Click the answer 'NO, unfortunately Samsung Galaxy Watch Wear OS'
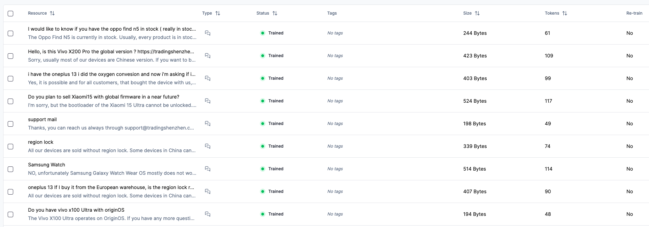Screen dimensions: 649x227 (x=112, y=173)
